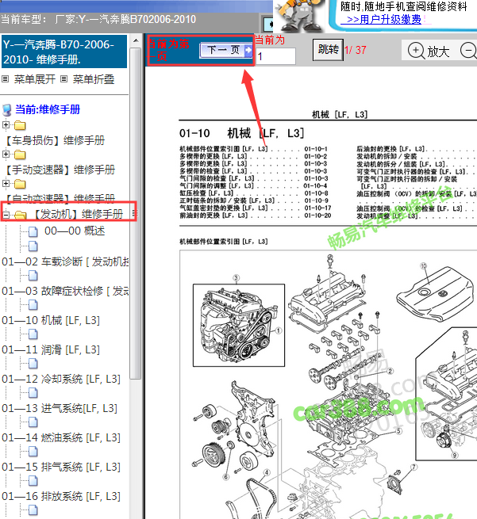
Task: Go to the next page (下一页)
Action: (x=226, y=50)
